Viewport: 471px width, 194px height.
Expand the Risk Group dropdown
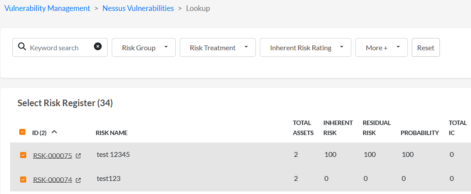point(144,47)
